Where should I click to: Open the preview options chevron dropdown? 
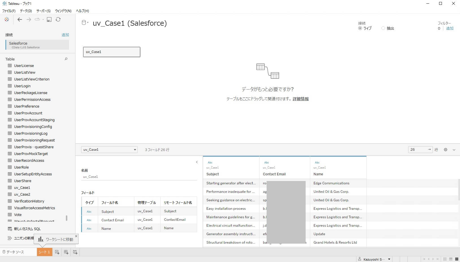point(454,150)
